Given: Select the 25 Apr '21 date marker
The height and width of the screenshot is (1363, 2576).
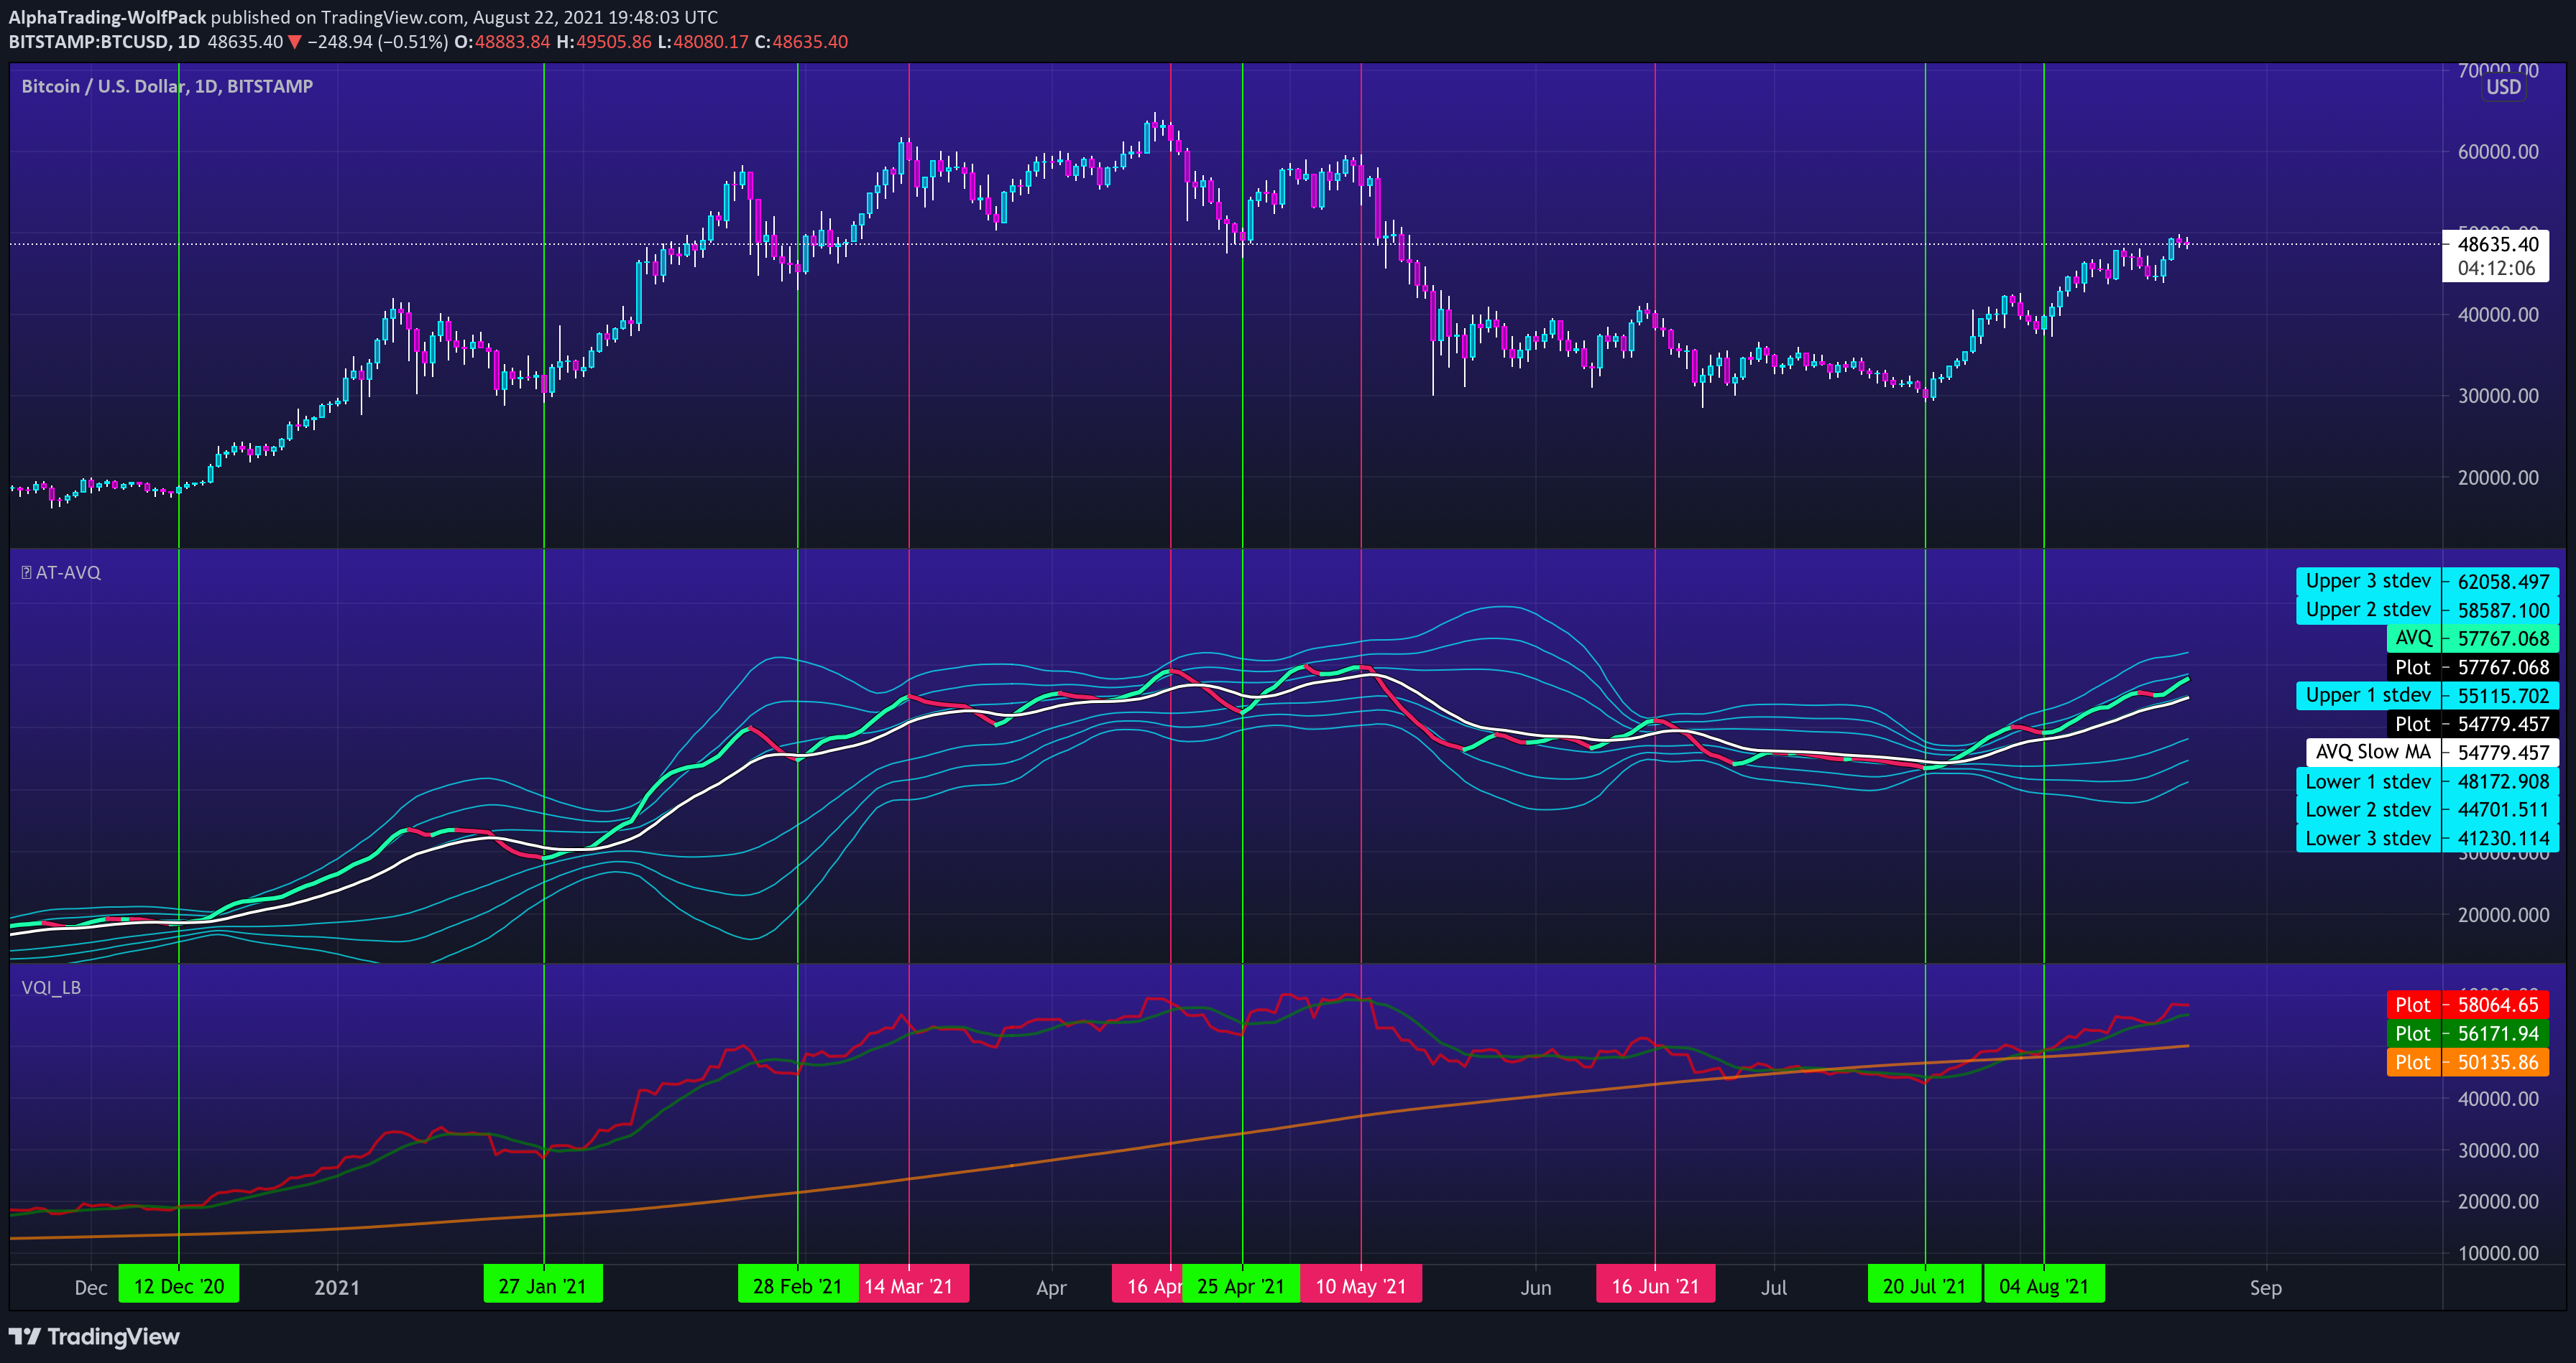Looking at the screenshot, I should 1241,1286.
